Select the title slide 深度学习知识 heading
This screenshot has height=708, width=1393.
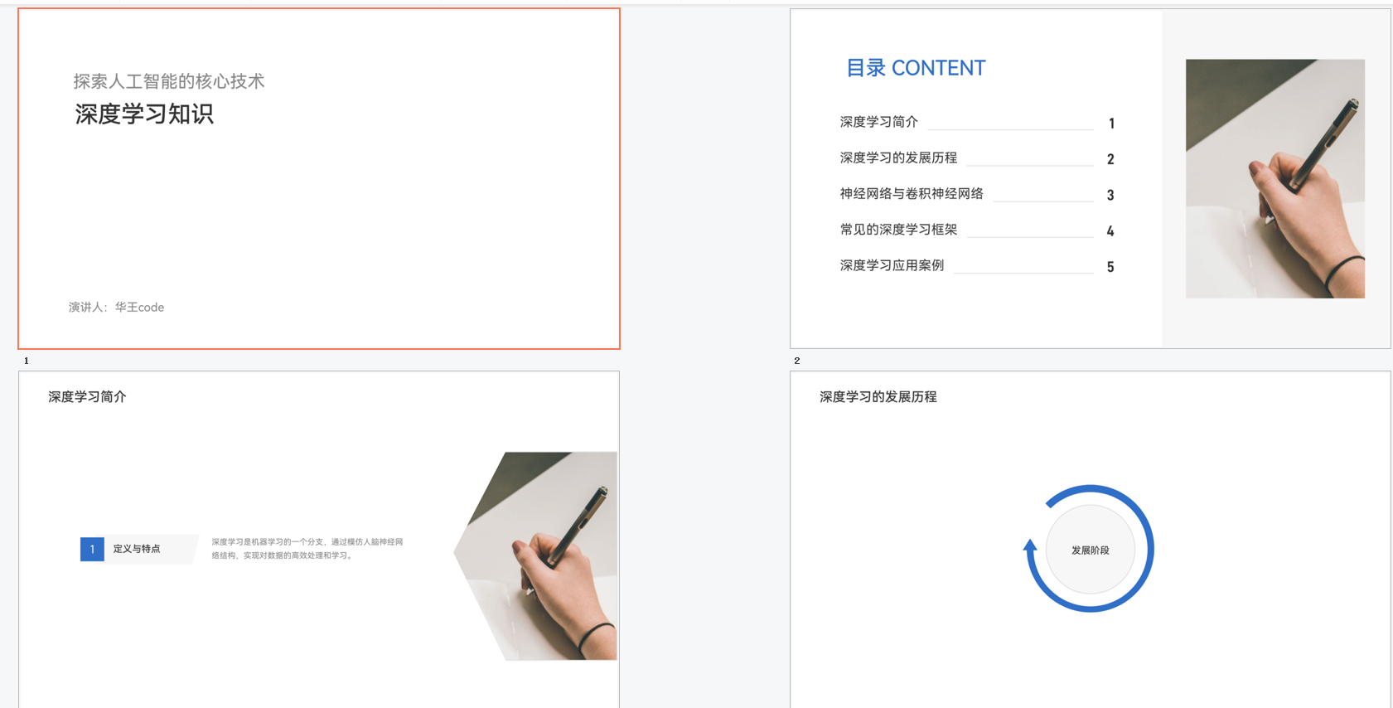pos(144,114)
